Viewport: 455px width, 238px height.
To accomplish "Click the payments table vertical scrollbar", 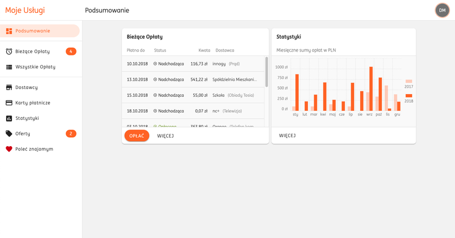I will point(266,73).
